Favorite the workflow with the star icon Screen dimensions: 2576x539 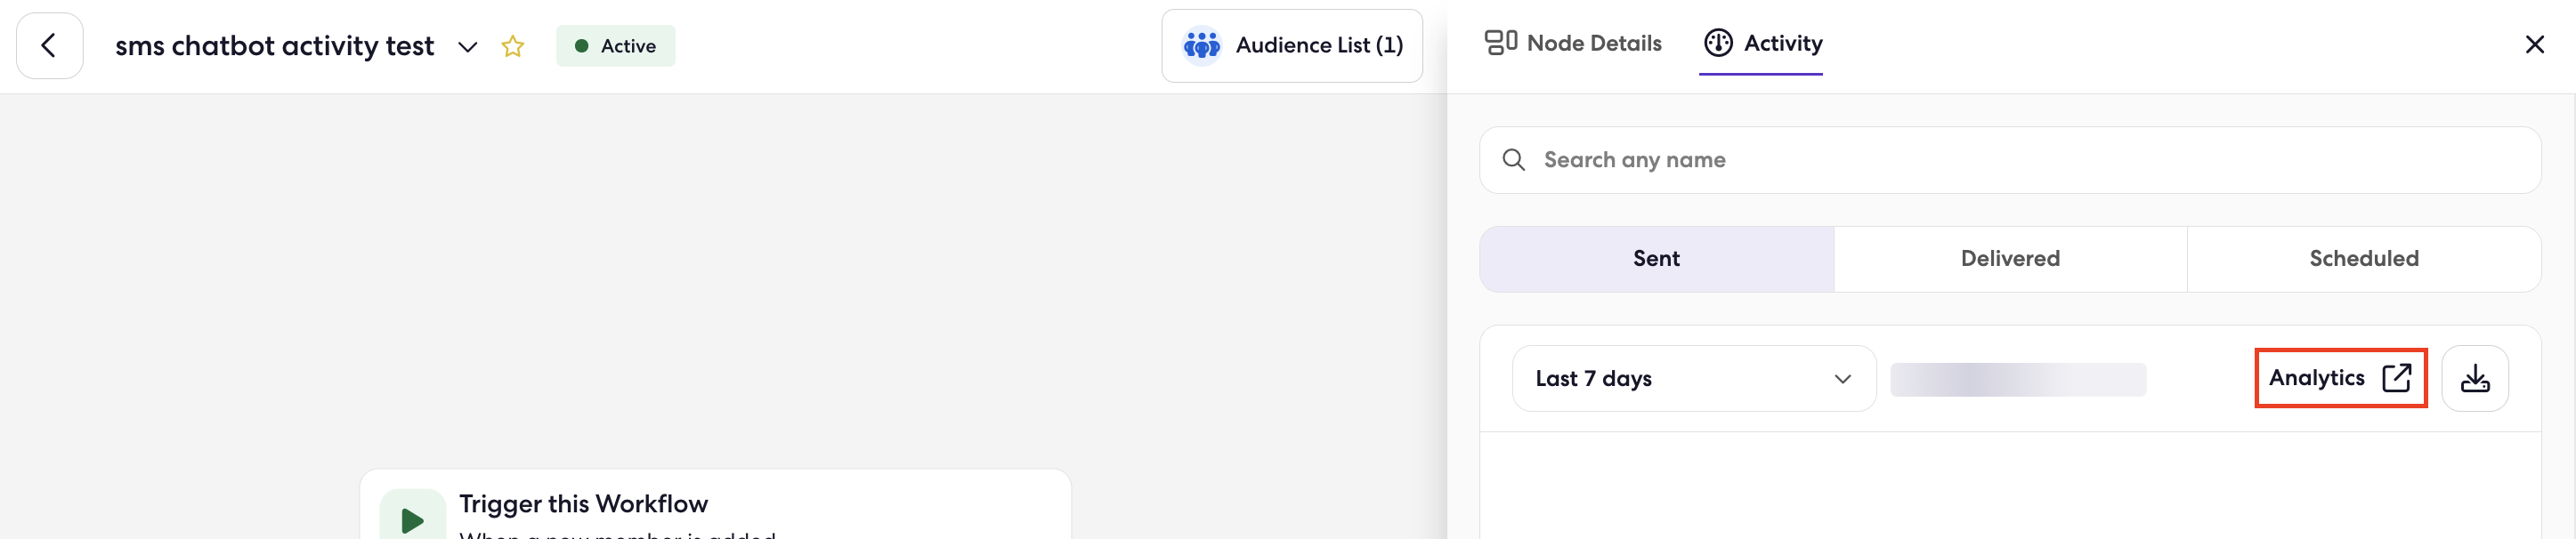(513, 46)
